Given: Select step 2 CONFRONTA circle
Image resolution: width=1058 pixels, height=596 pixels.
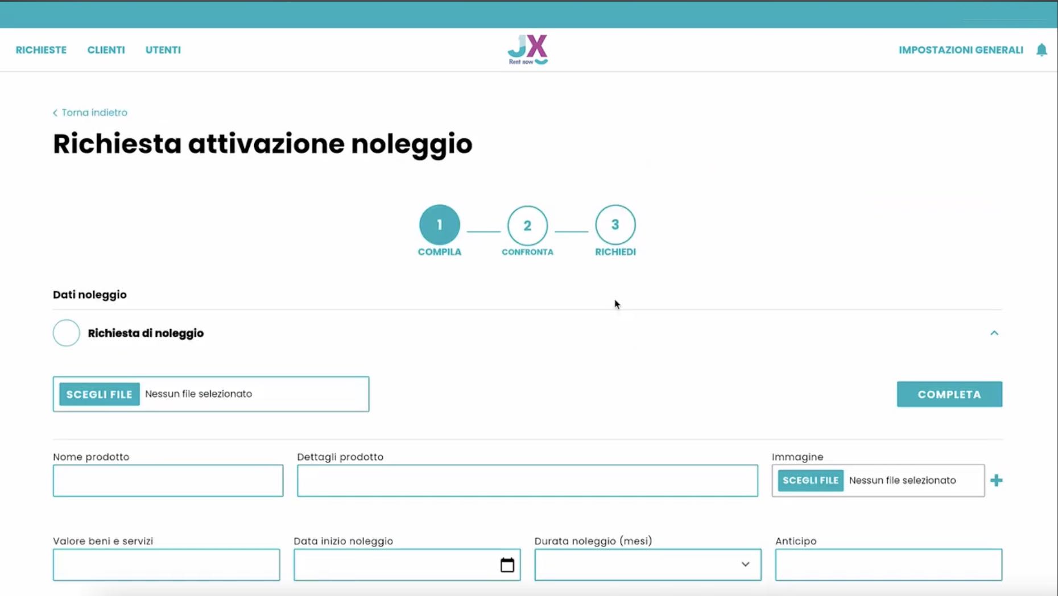Looking at the screenshot, I should (x=527, y=224).
